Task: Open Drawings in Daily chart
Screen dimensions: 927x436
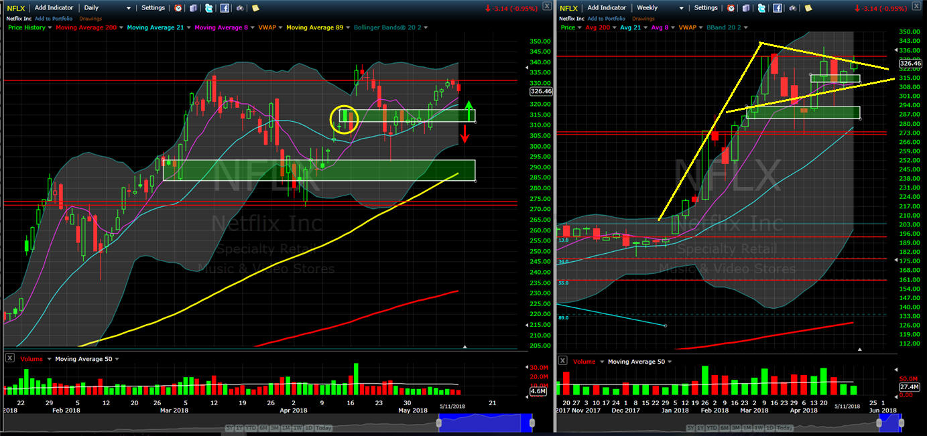Action: (x=90, y=19)
